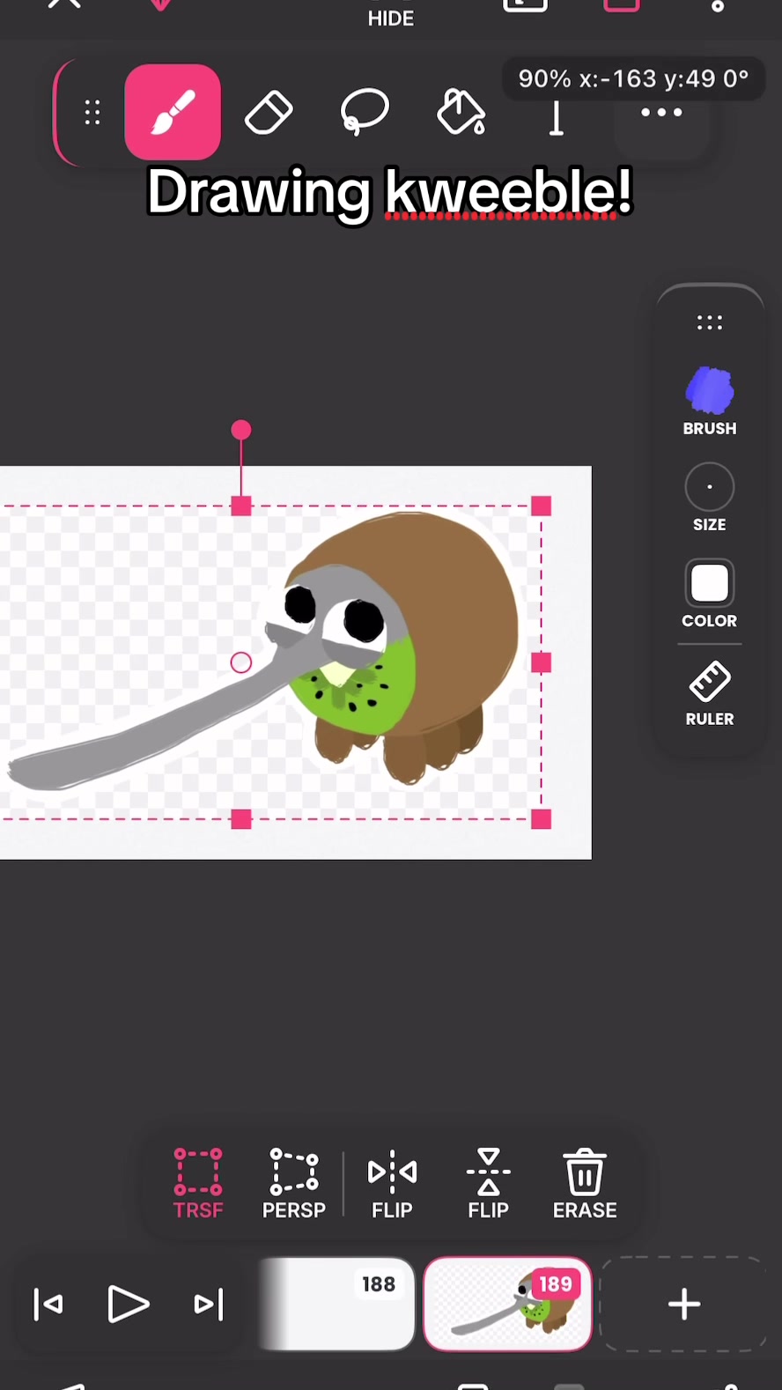Switch to PERSP perspective mode
The image size is (782, 1390).
[x=294, y=1184]
